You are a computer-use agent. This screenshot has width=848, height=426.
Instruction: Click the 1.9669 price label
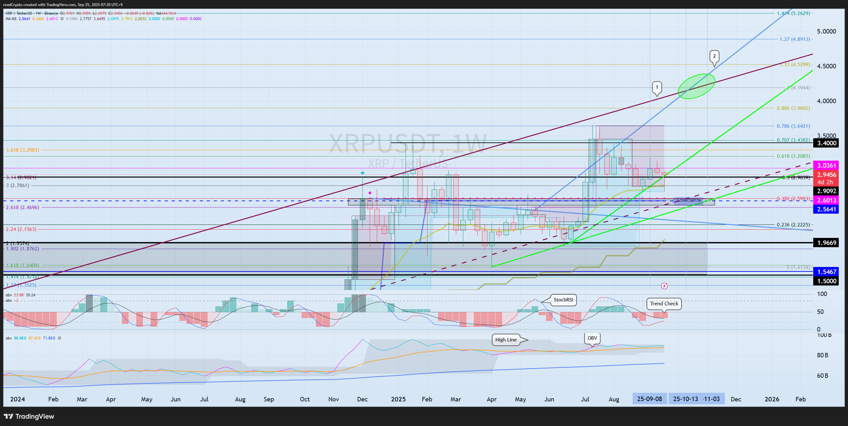tap(827, 243)
